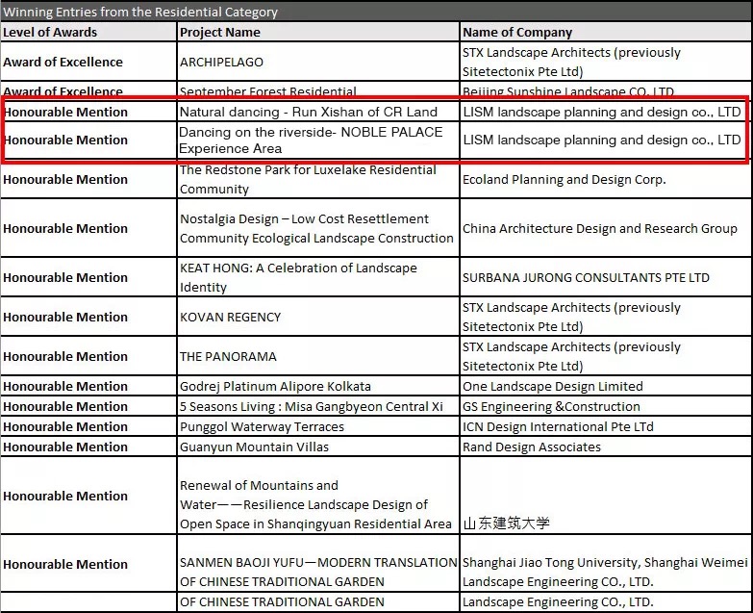This screenshot has width=753, height=613.
Task: Click 'Honourable Mention' in the SANMEN BAOJI YUFU row
Action: 65,564
